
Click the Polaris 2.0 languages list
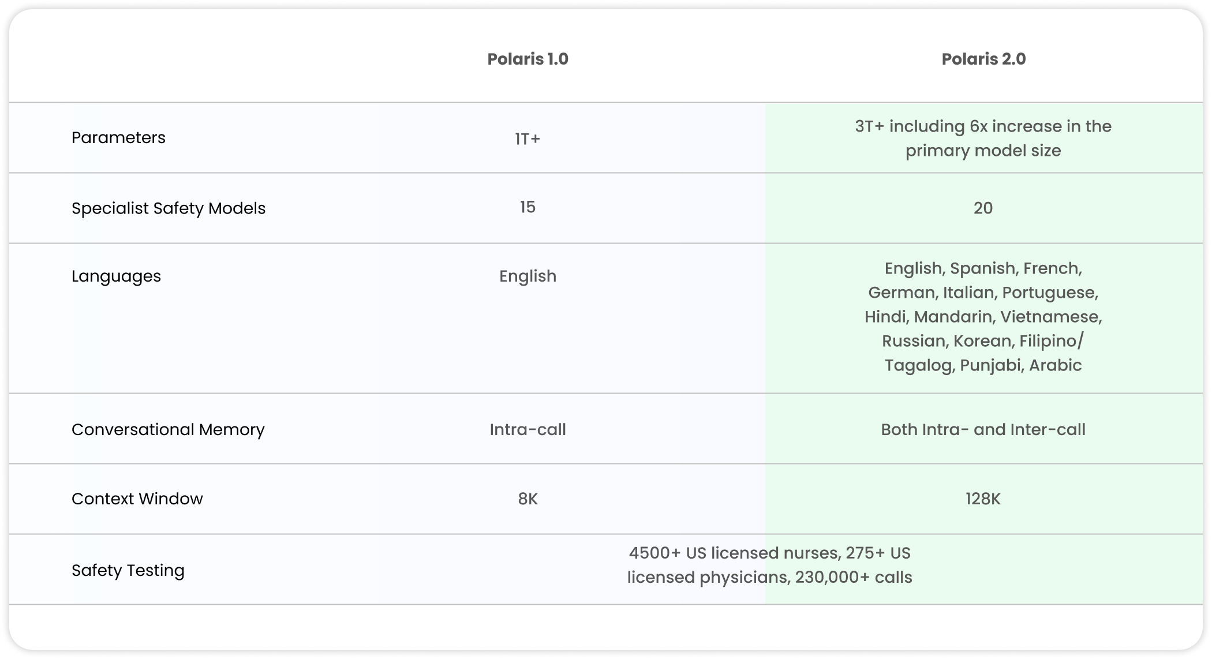(983, 317)
